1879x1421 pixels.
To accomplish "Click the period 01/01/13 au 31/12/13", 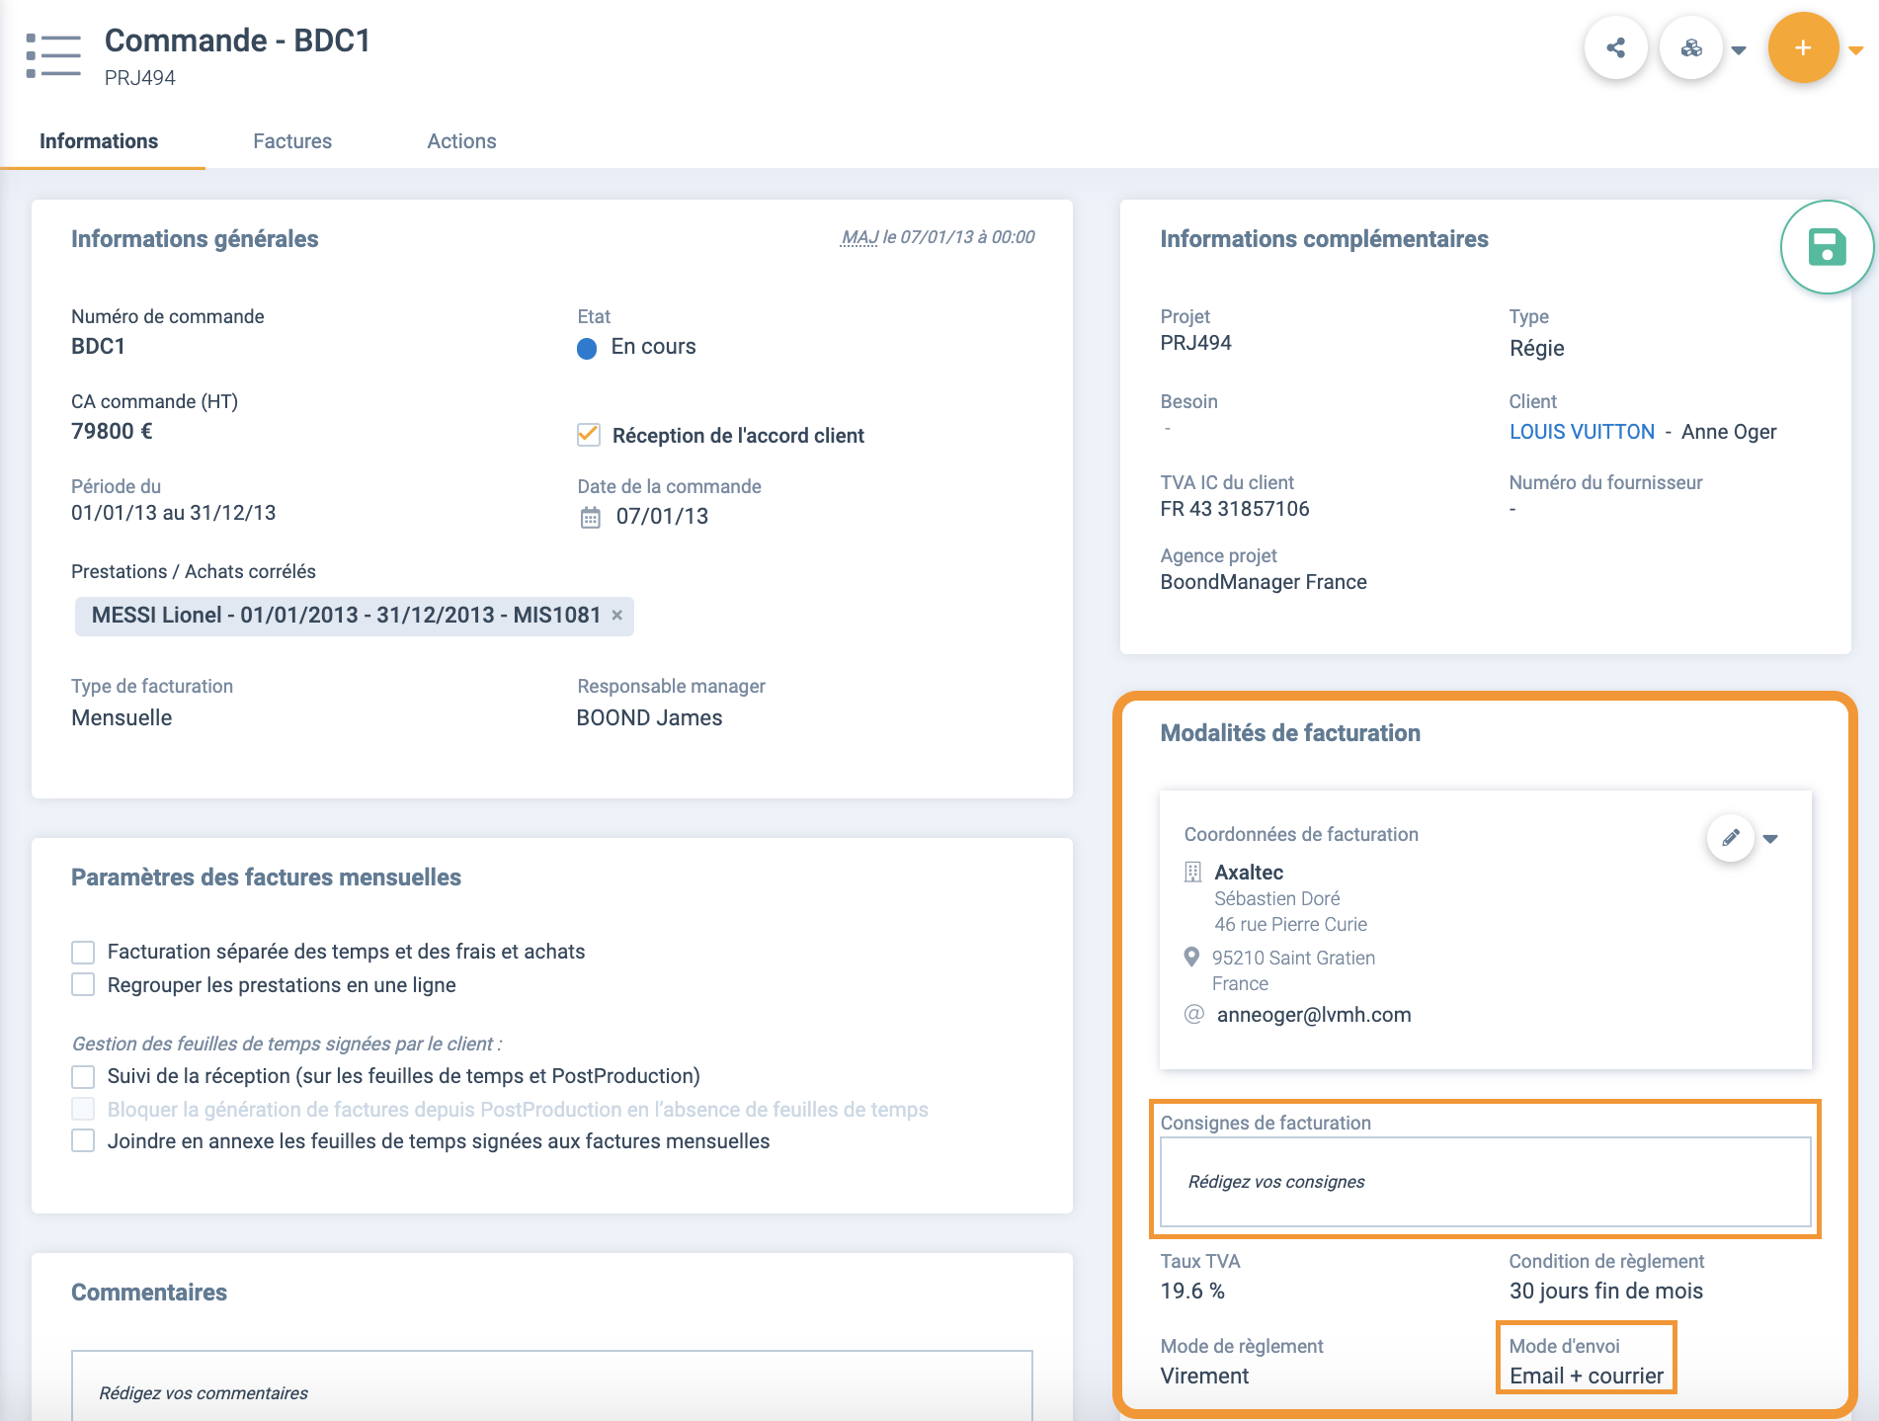I will coord(173,513).
